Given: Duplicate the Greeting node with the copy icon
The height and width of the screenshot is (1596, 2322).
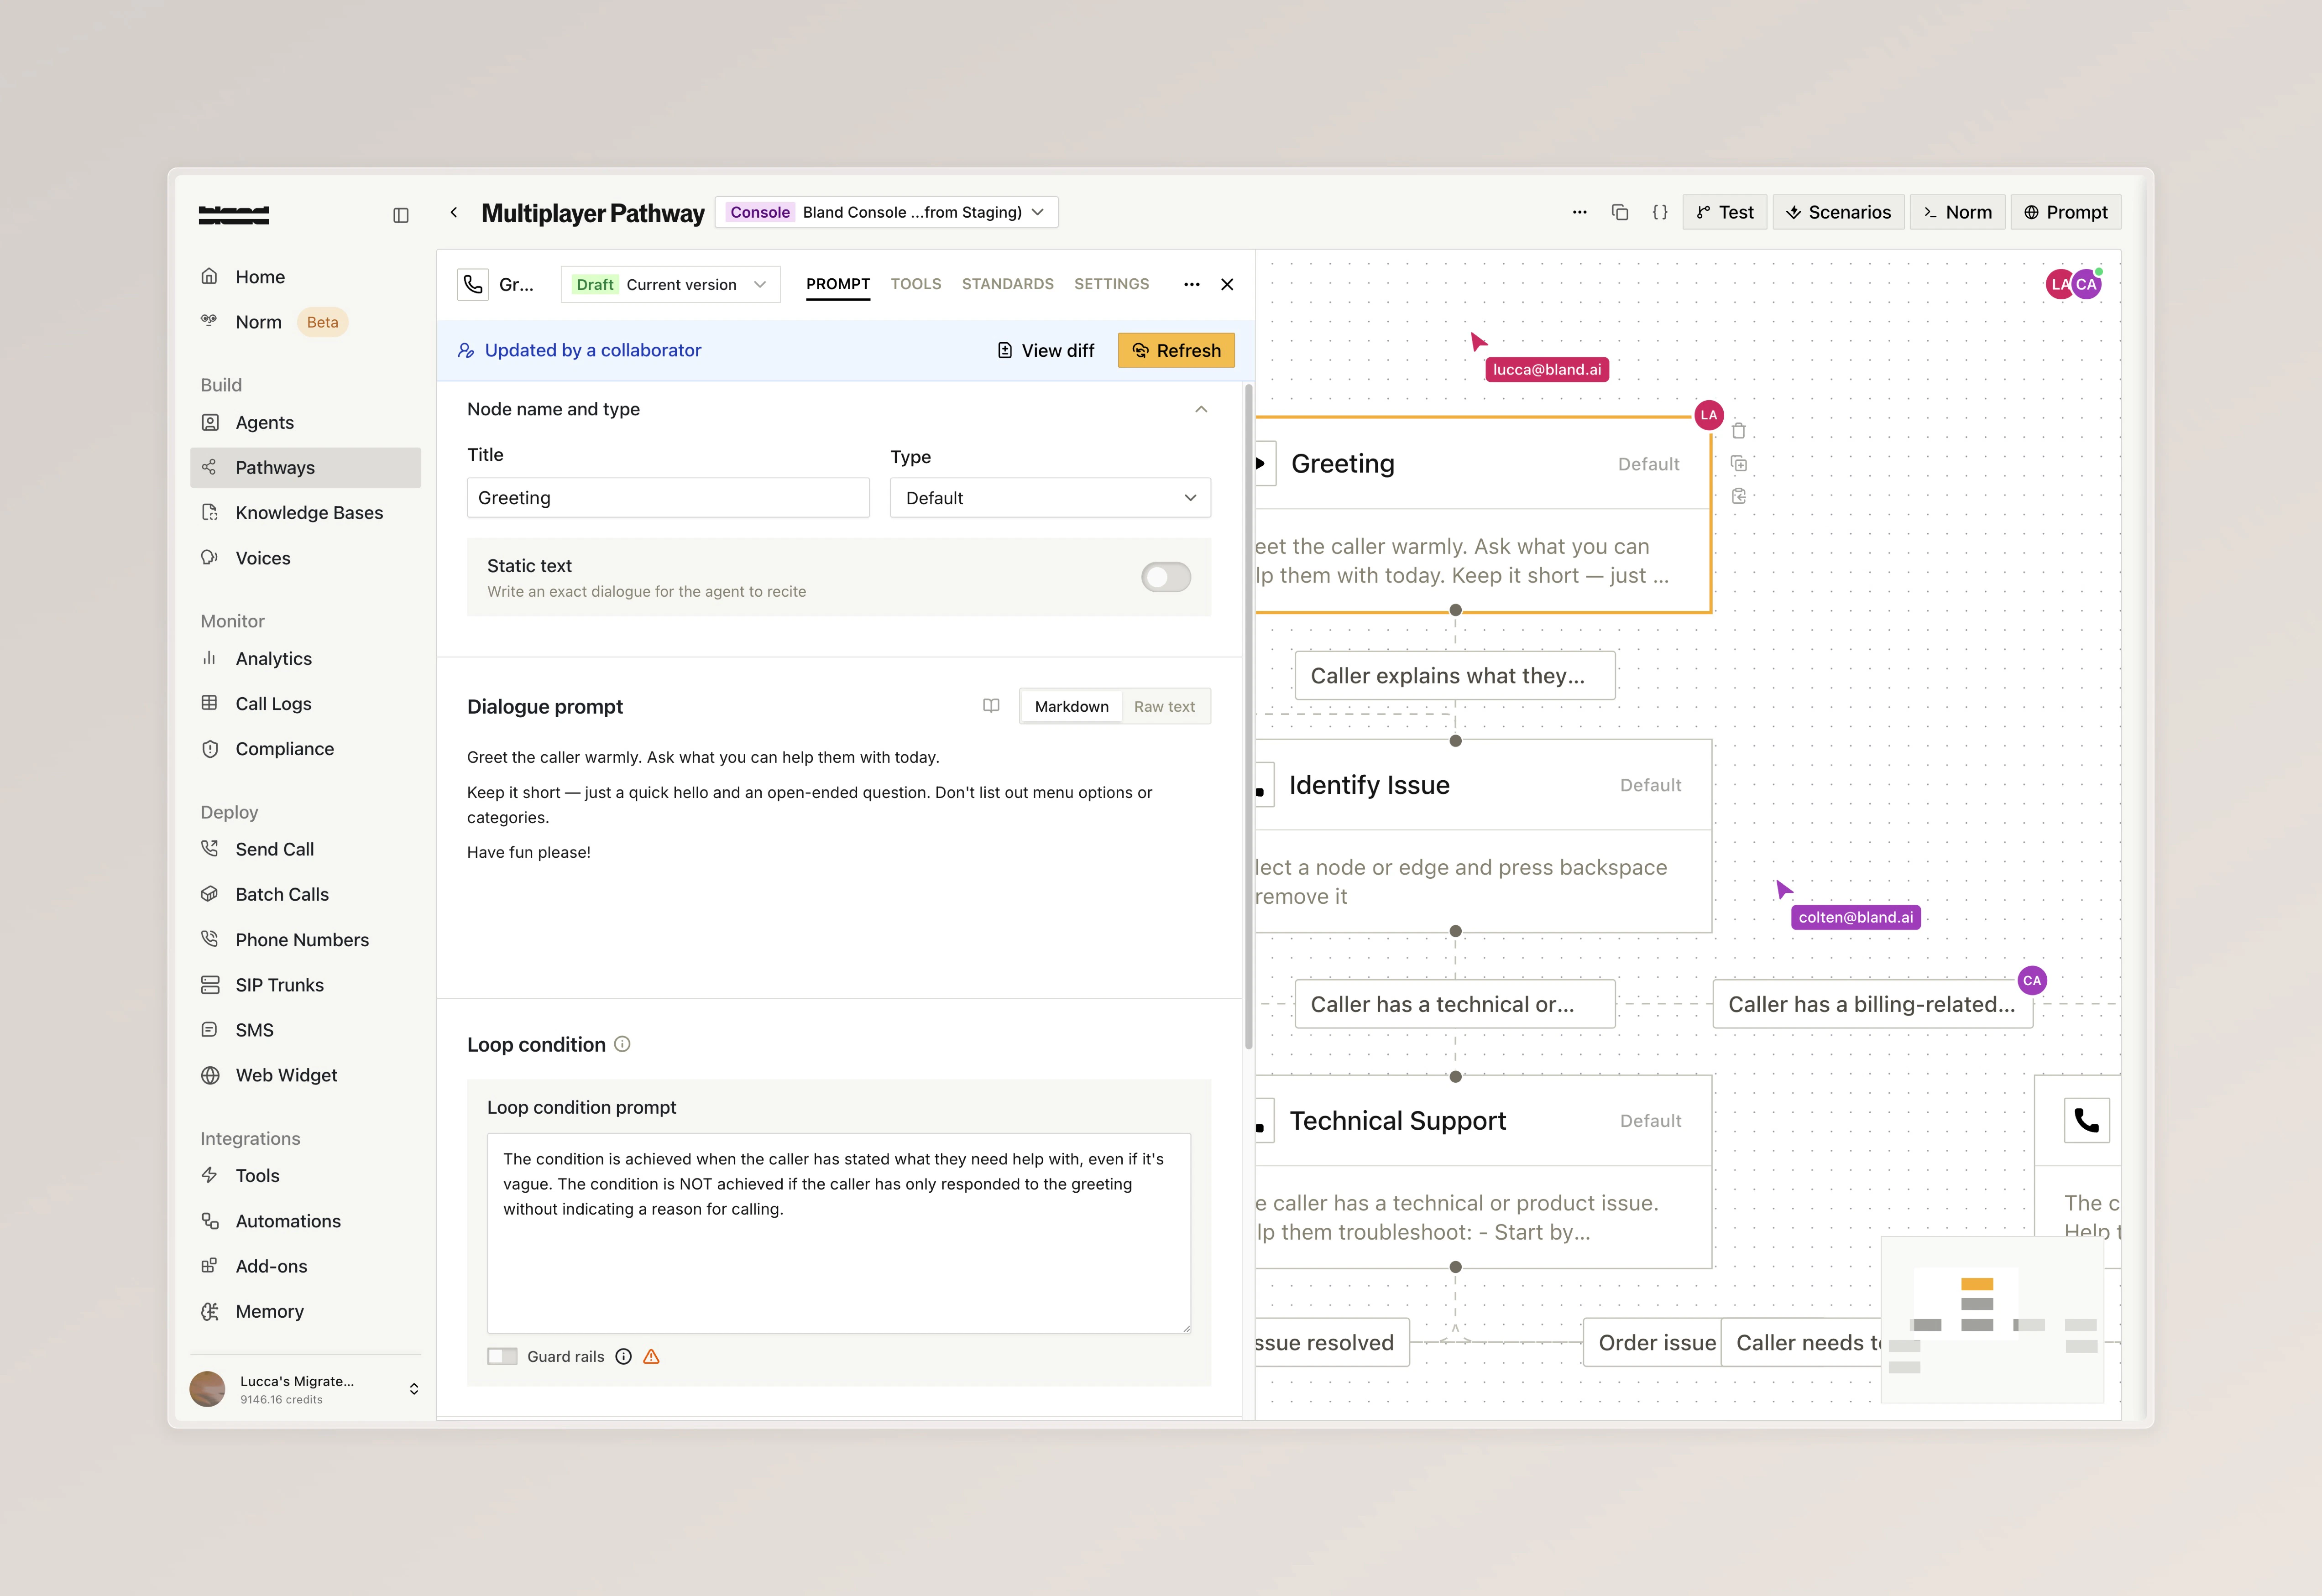Looking at the screenshot, I should point(1739,464).
